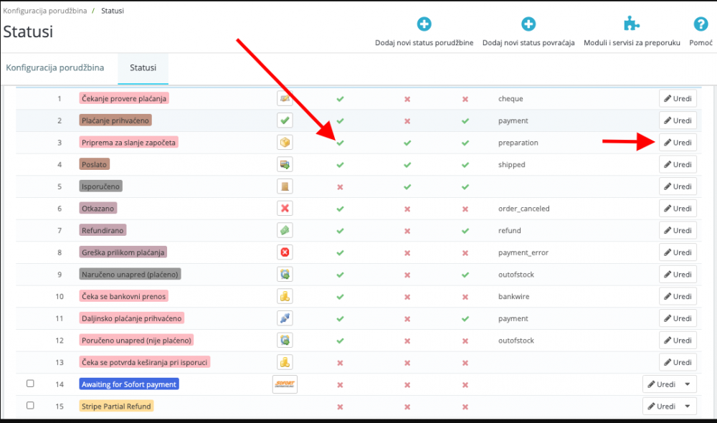Screen dimensions: 717x423
Task: Select the Statusi tab
Action: pyautogui.click(x=143, y=67)
